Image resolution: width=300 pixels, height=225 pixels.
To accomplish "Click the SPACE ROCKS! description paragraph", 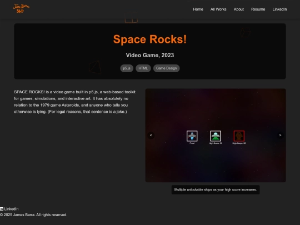I will pos(74,102).
